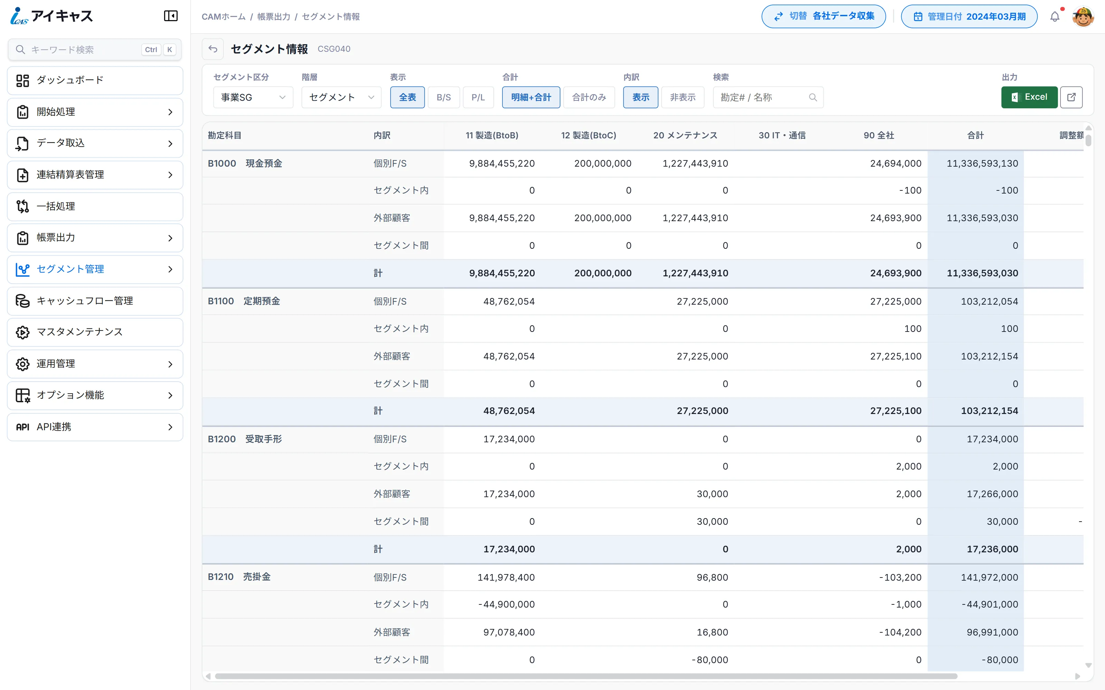Select 全表 display toggle
Screen dimensions: 1105x690
click(x=407, y=97)
